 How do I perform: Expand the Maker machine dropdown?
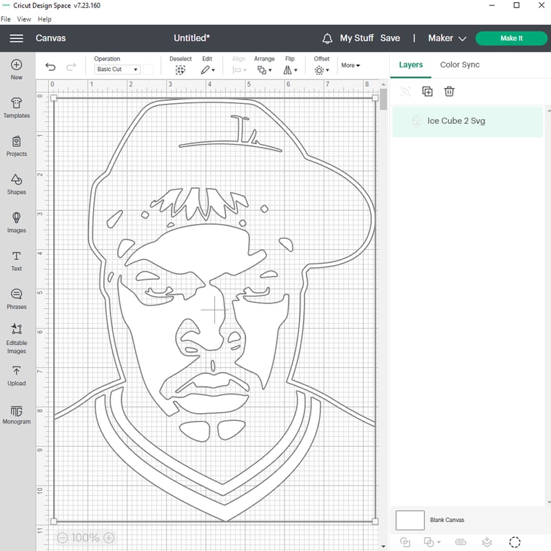click(447, 39)
